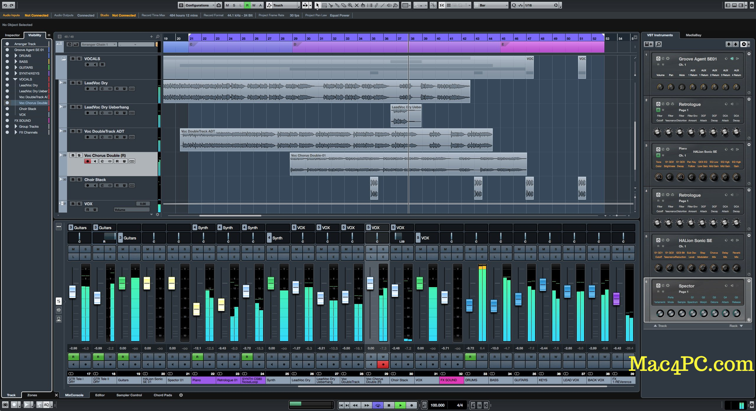Screen dimensions: 756x411
Task: Expand the FX Channels folder in track list
Action: [14, 132]
